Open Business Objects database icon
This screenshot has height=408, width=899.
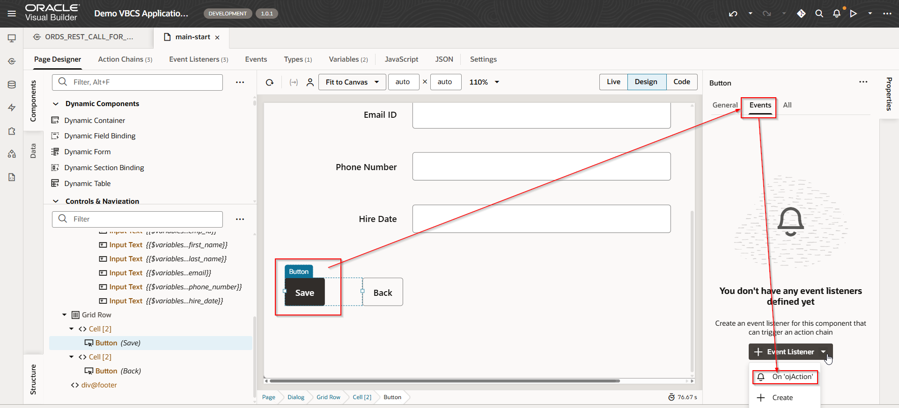[12, 85]
